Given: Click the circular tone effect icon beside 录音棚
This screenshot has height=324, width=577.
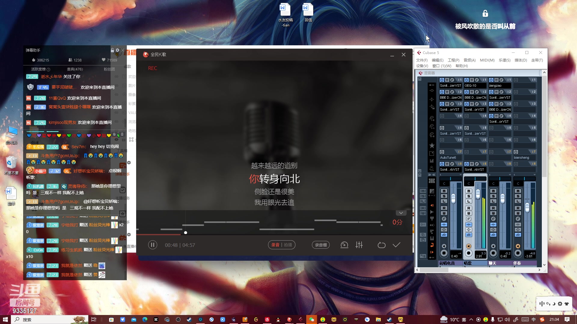Looking at the screenshot, I should click(x=344, y=245).
